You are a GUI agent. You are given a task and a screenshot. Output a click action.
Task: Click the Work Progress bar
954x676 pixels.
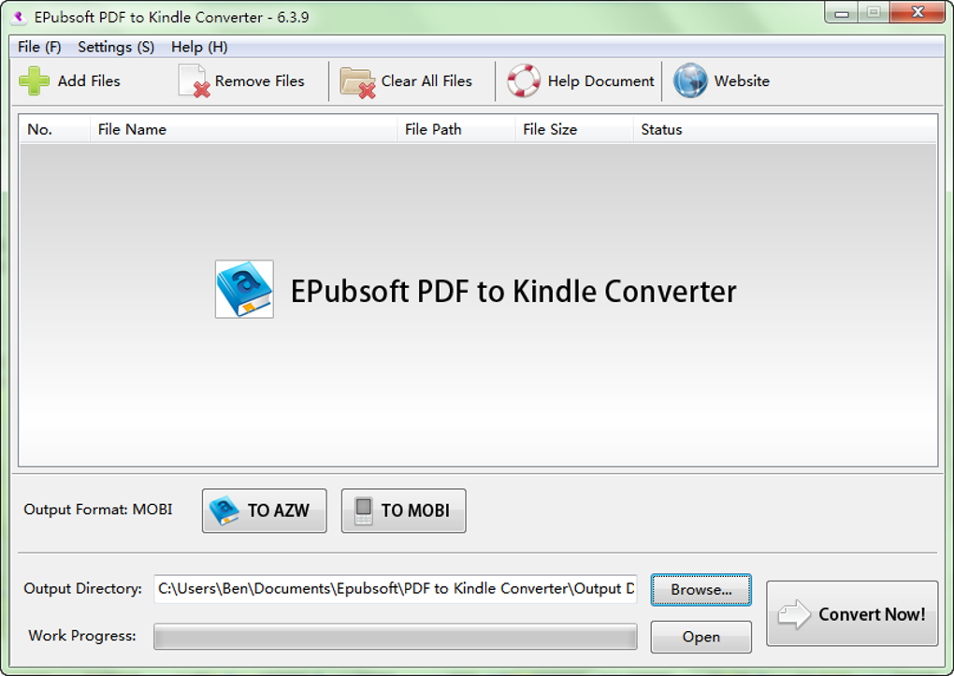395,636
